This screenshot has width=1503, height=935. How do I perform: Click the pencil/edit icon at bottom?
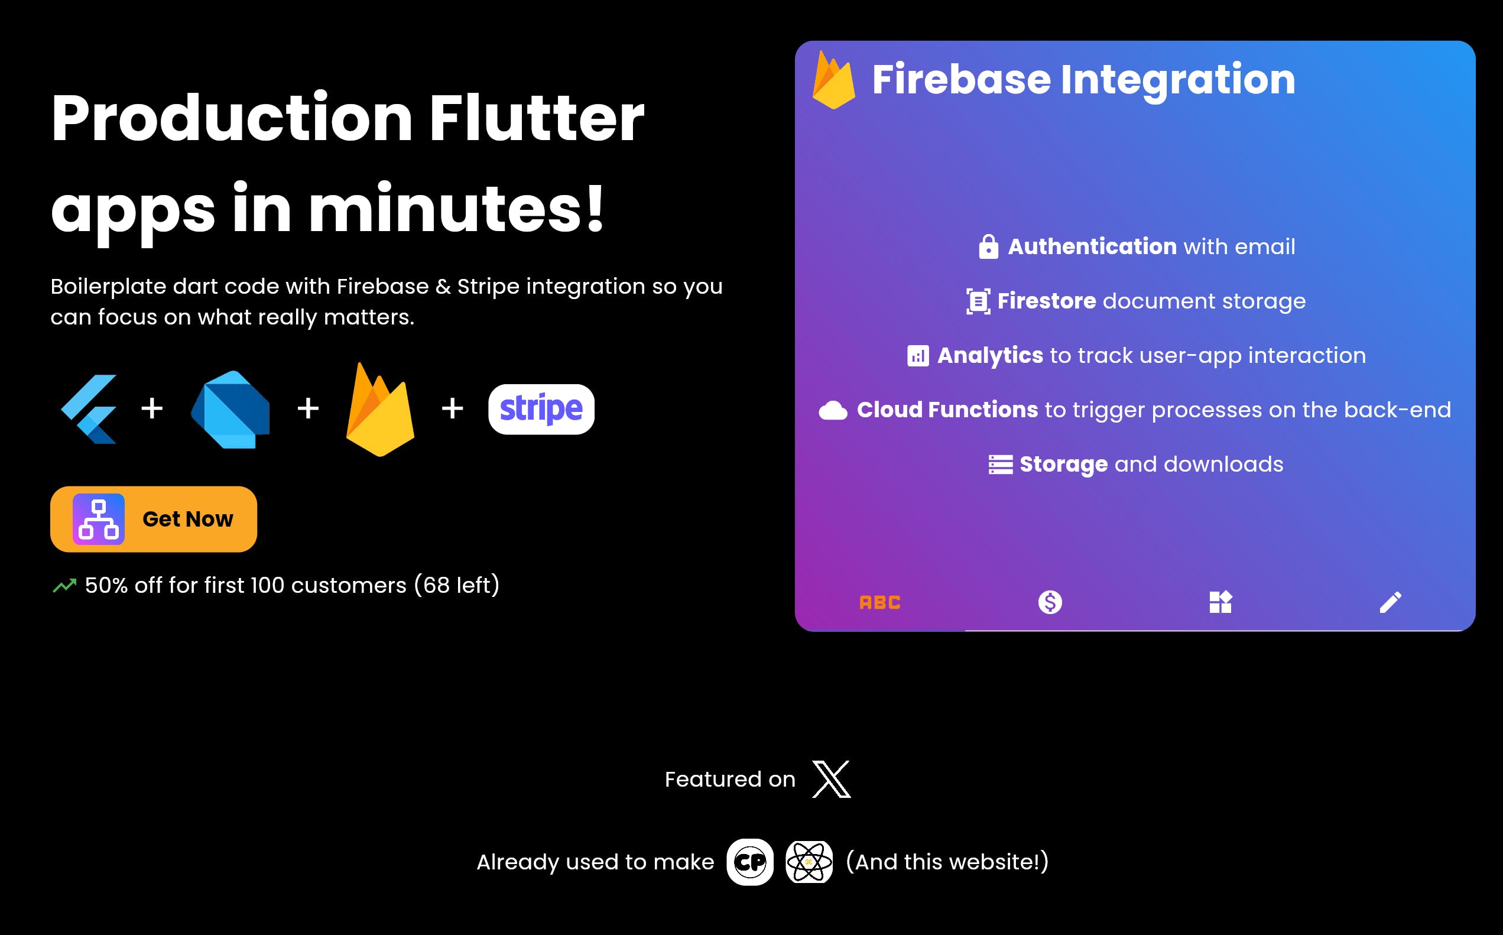[1391, 601]
